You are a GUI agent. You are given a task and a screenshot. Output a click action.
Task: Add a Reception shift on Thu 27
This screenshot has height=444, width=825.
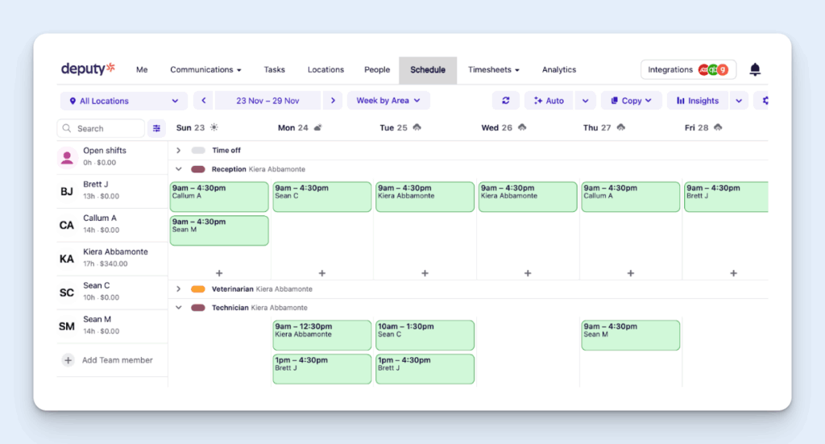630,273
